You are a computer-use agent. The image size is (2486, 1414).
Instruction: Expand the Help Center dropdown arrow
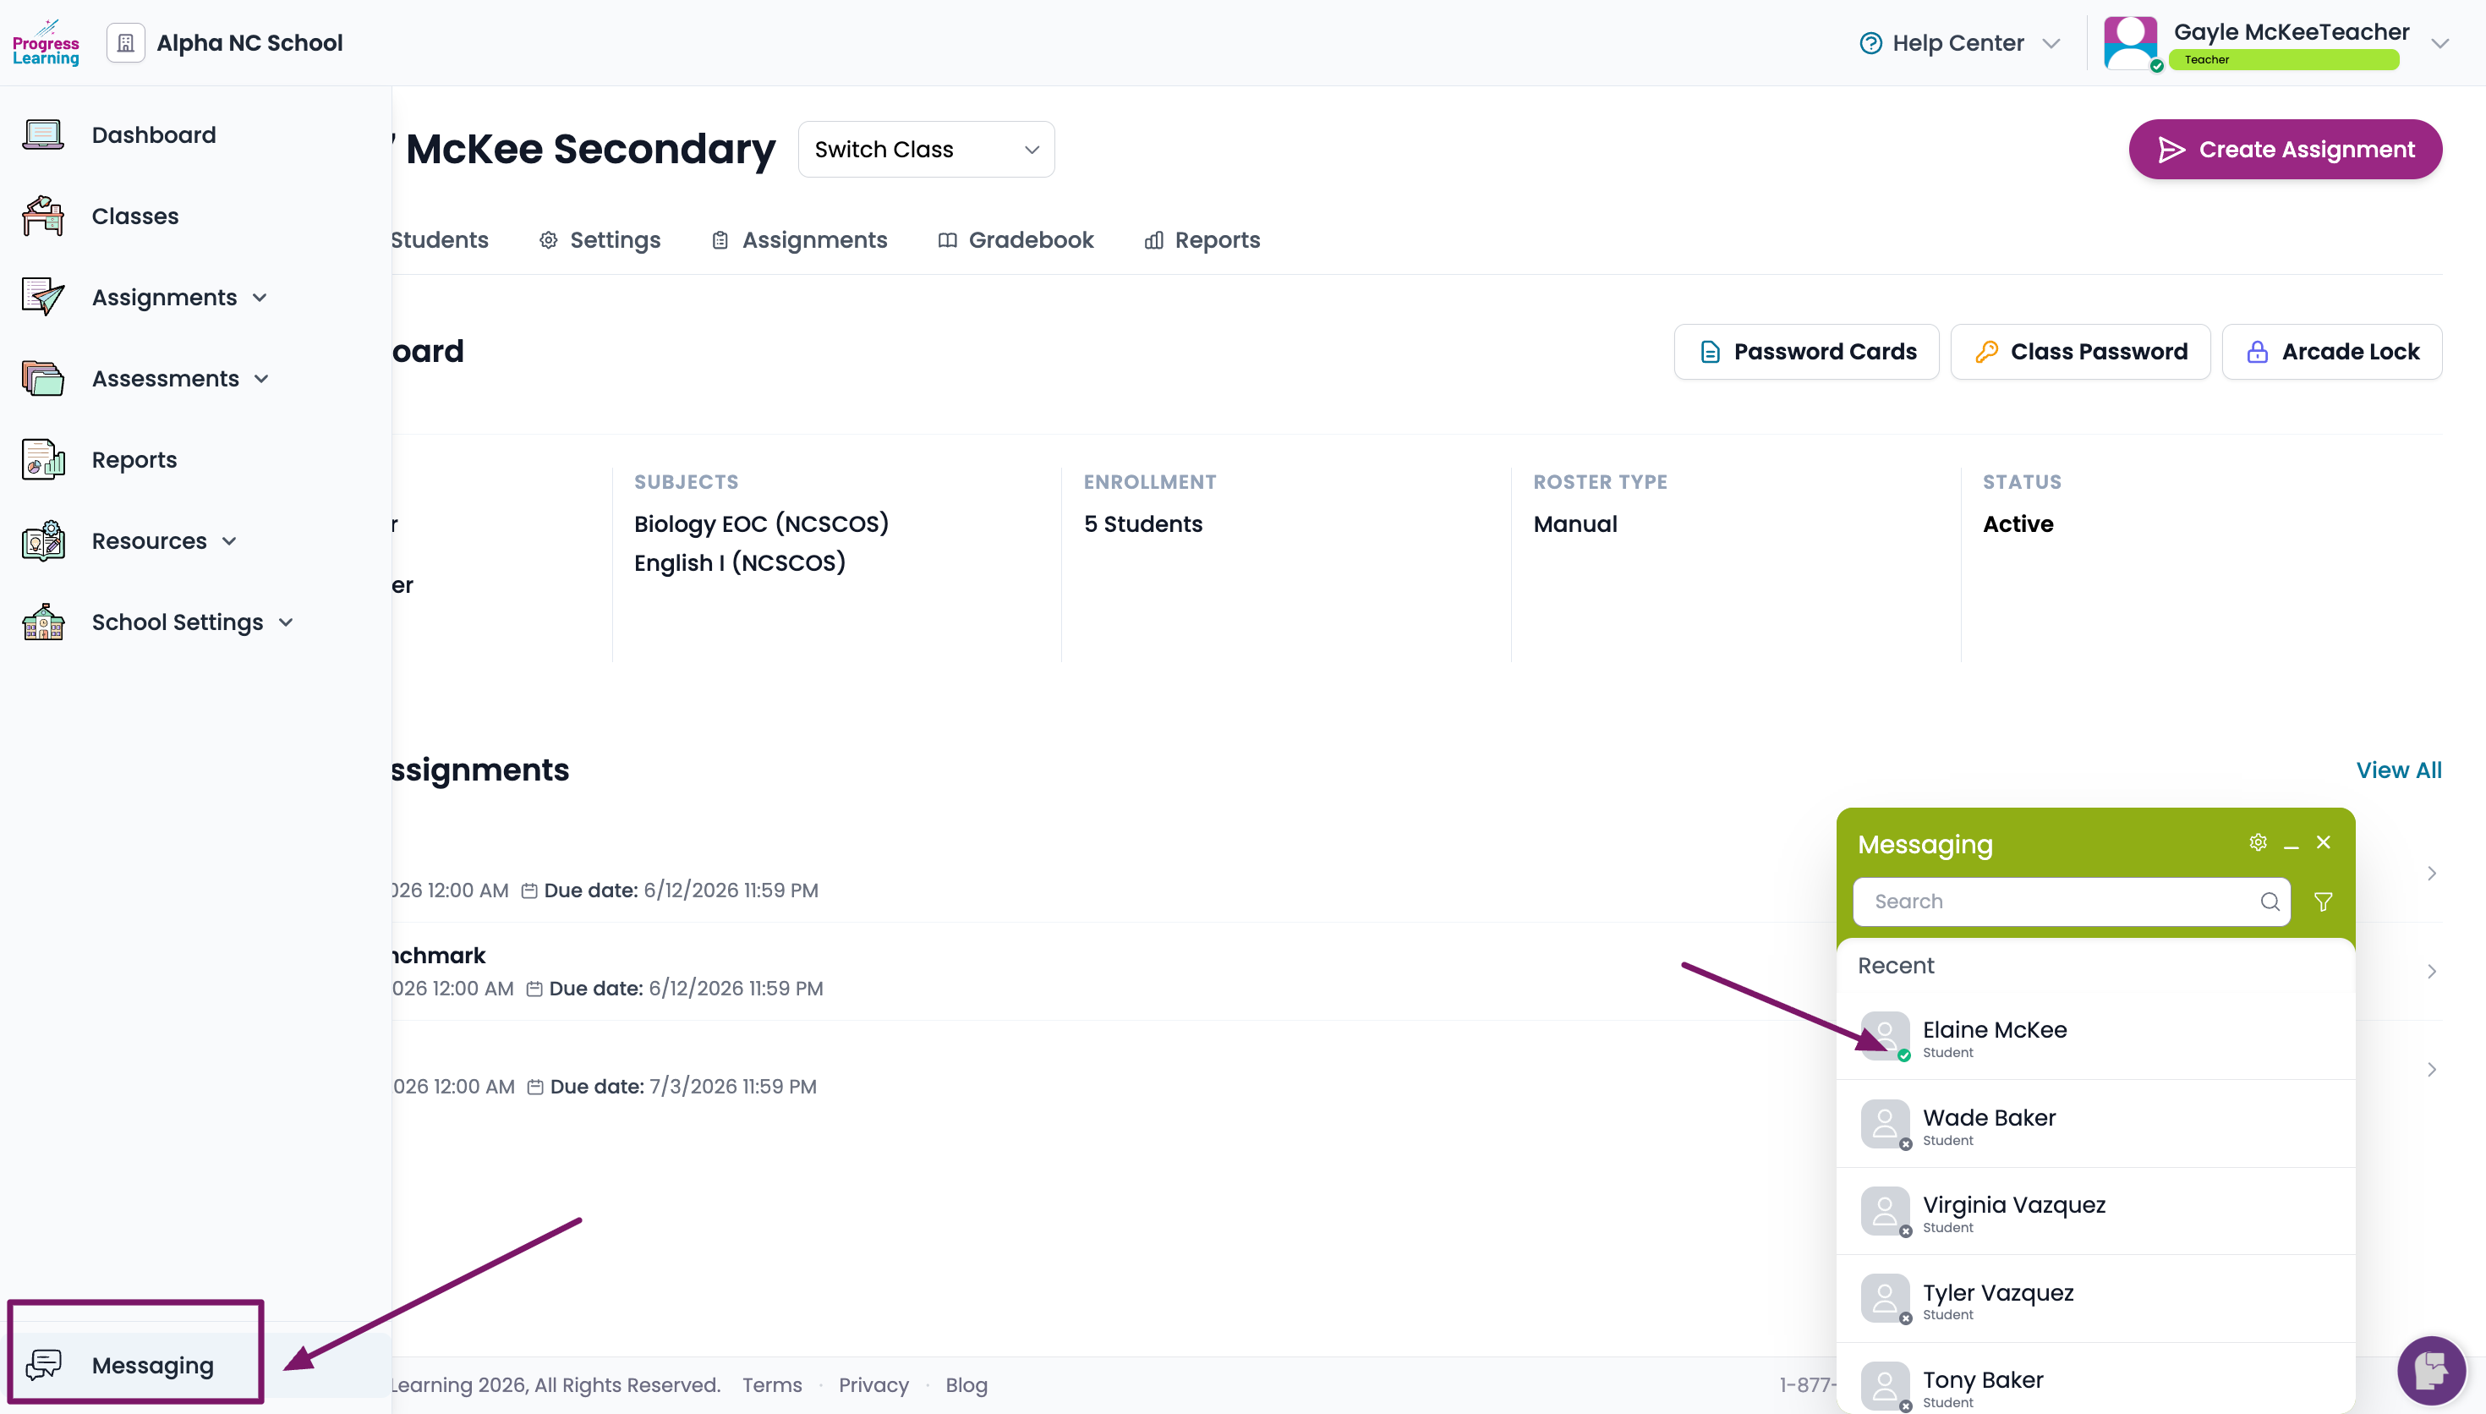2051,44
